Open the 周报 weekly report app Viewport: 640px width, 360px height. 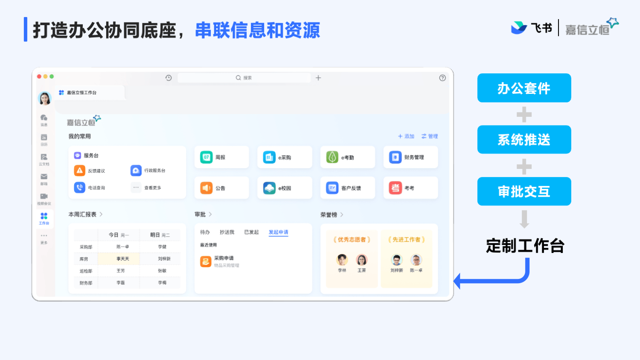point(221,157)
